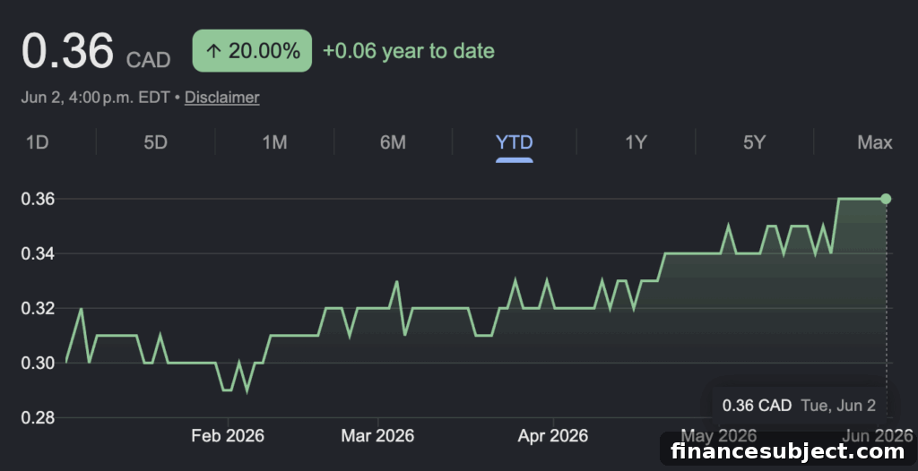The image size is (918, 471).
Task: Open the Max range tab
Action: click(875, 142)
